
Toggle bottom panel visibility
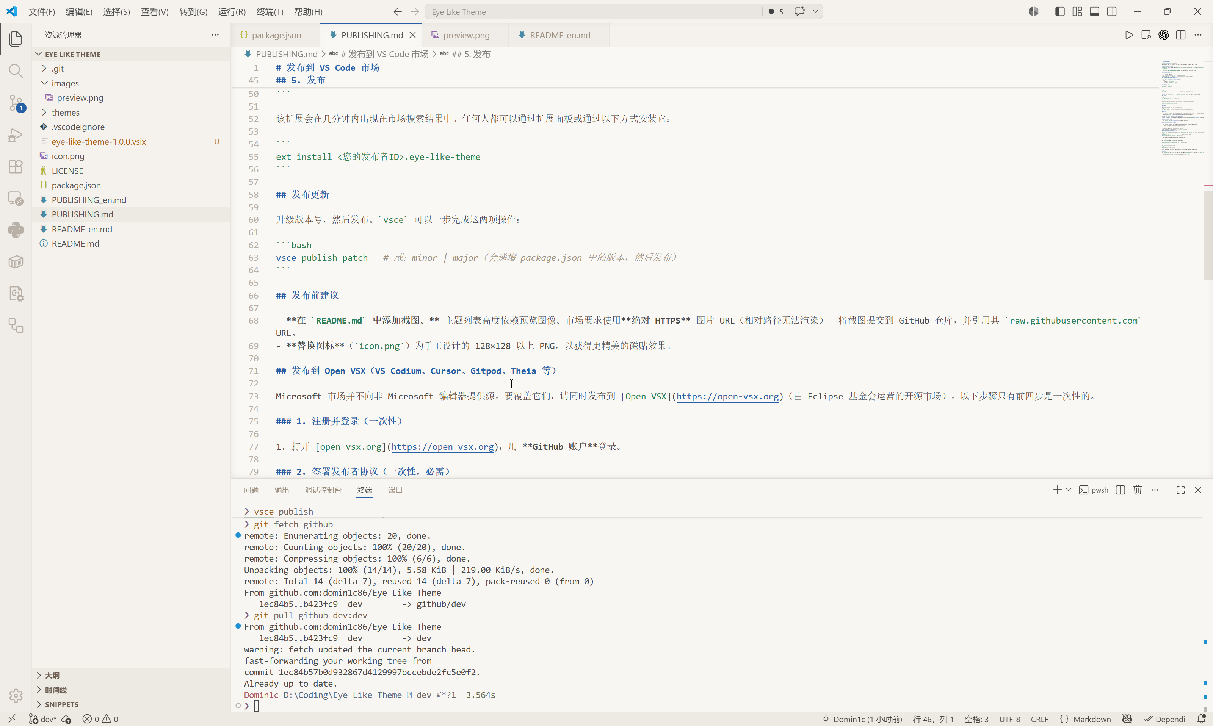1095,11
